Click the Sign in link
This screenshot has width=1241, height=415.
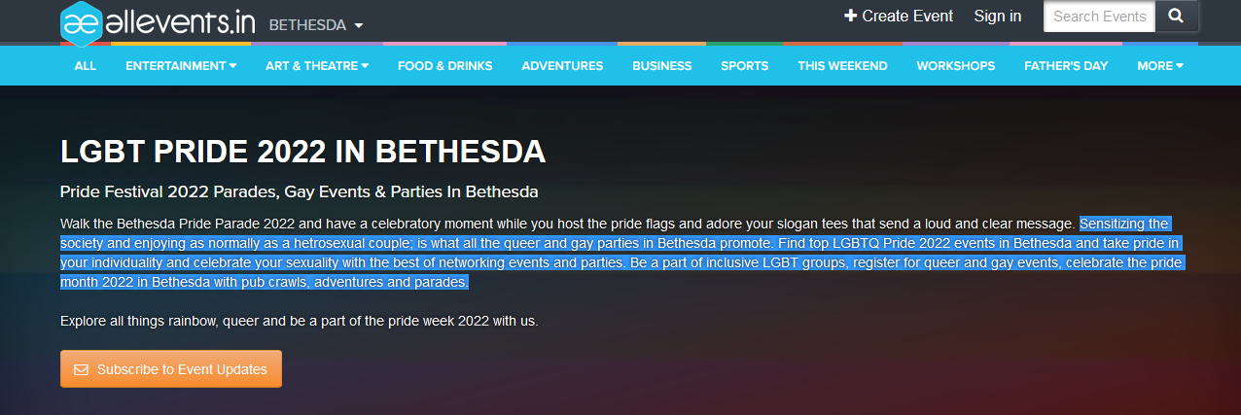[997, 16]
